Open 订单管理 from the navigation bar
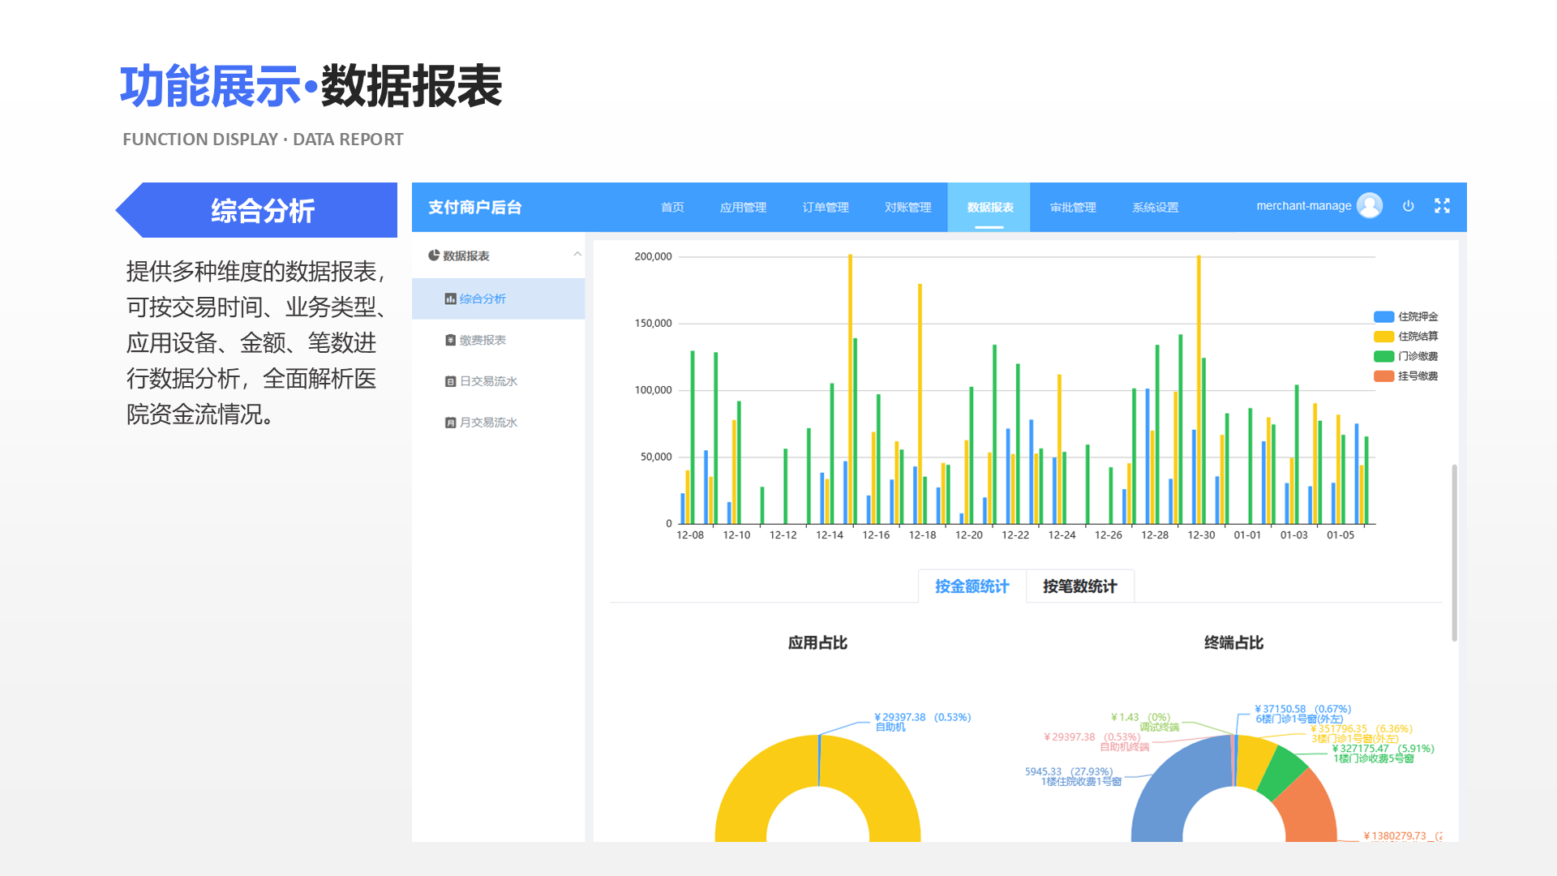1557x876 pixels. 824,207
